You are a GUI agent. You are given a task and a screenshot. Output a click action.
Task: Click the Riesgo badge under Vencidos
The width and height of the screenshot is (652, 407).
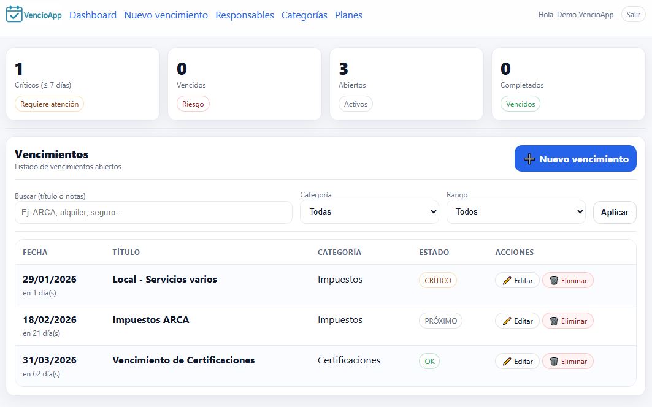(x=193, y=104)
